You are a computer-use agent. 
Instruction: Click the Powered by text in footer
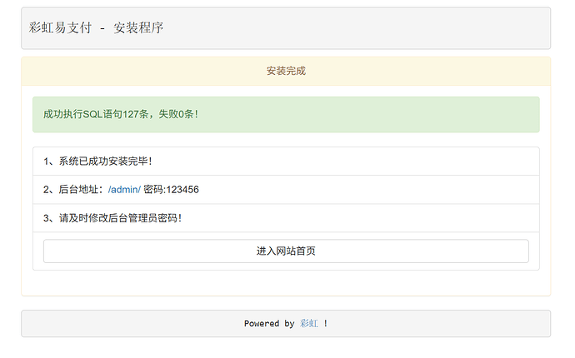(268, 323)
